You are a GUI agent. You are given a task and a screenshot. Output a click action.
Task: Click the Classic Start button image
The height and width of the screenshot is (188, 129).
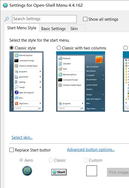coord(59,172)
